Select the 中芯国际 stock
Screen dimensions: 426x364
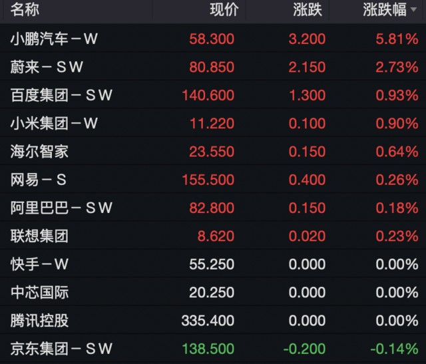coord(39,292)
